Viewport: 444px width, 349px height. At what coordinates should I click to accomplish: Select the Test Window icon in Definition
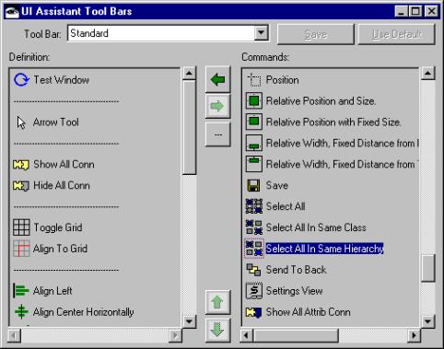[21, 80]
